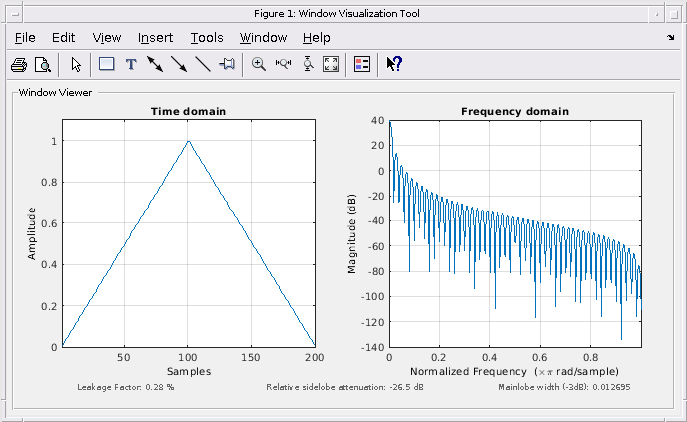Activate the vertical Zoom Y tool
Screen dimensions: 687x422
(x=308, y=64)
